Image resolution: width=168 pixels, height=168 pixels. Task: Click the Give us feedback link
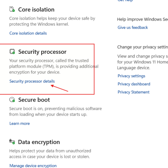tap(133, 27)
